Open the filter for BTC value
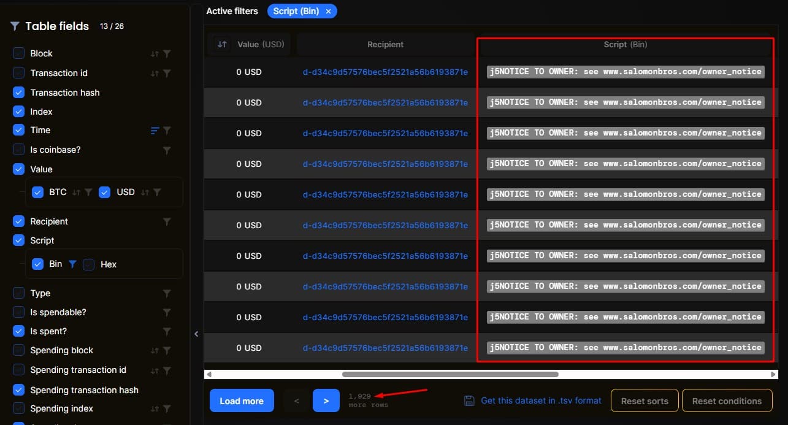 click(88, 193)
